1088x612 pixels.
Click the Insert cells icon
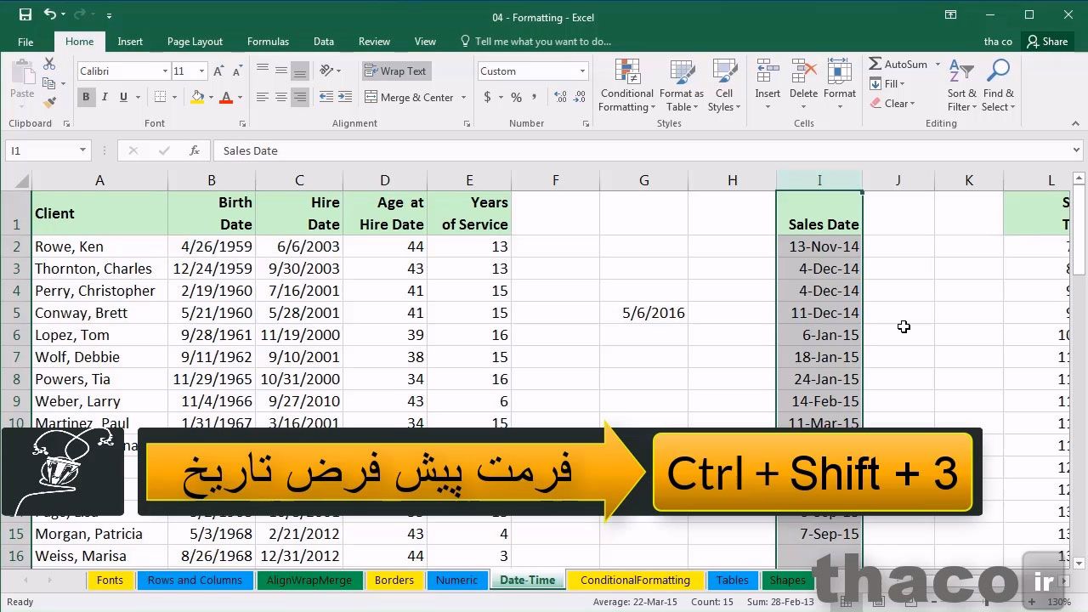tap(768, 73)
